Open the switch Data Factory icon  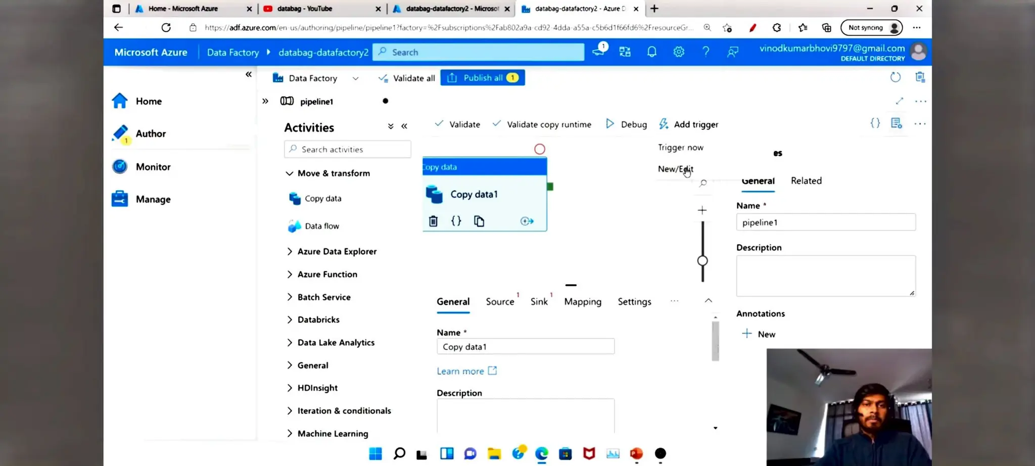click(x=625, y=52)
